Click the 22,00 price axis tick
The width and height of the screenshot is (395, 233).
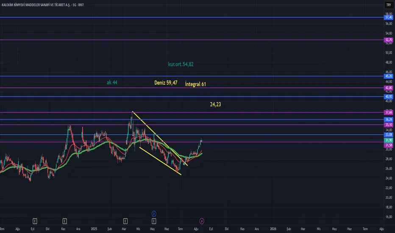[x=389, y=188]
